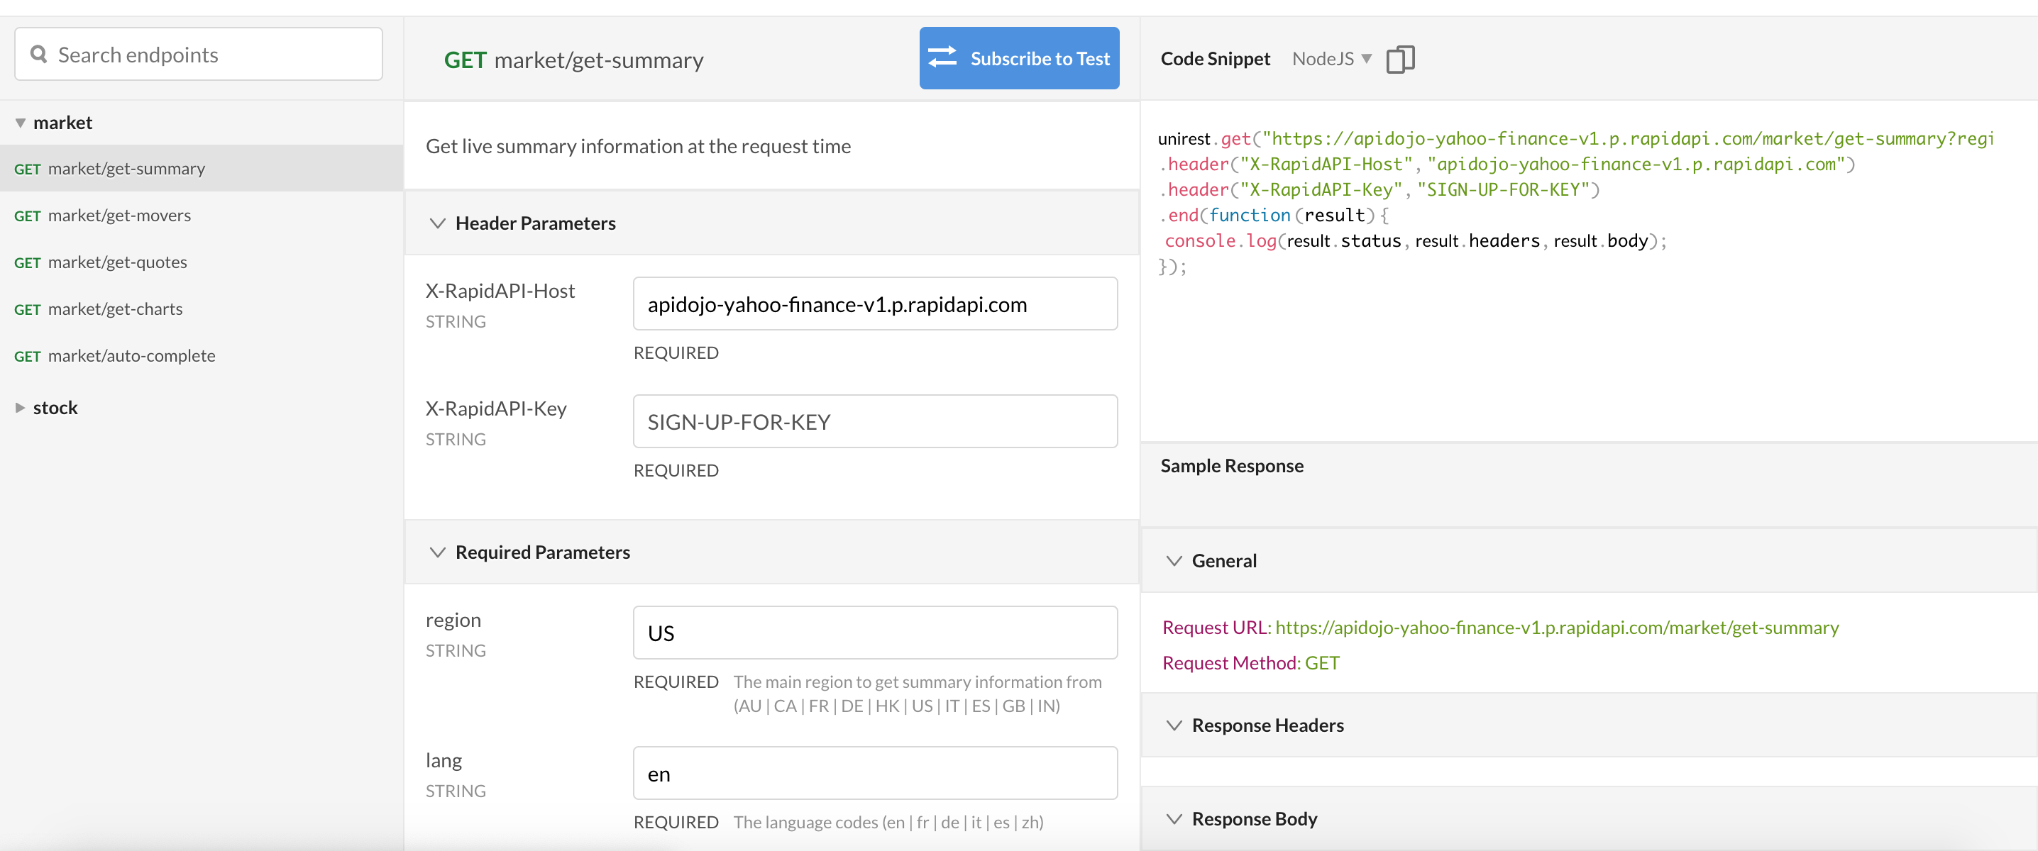Collapse the Required Parameters section
This screenshot has height=851, width=2038.
(x=438, y=552)
